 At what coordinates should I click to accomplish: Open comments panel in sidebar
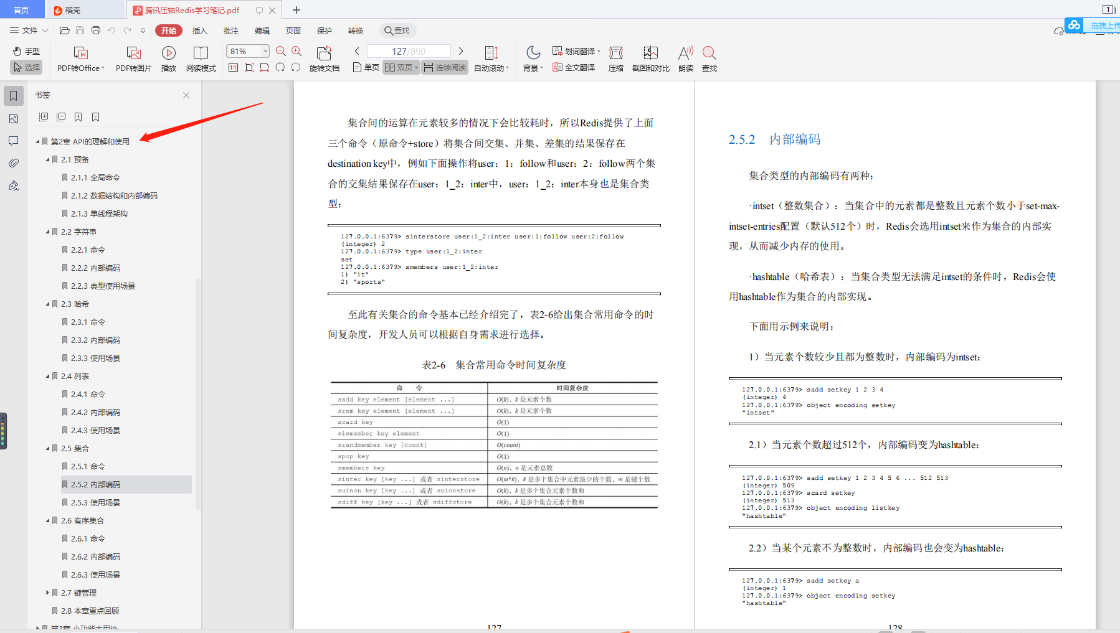pos(14,141)
